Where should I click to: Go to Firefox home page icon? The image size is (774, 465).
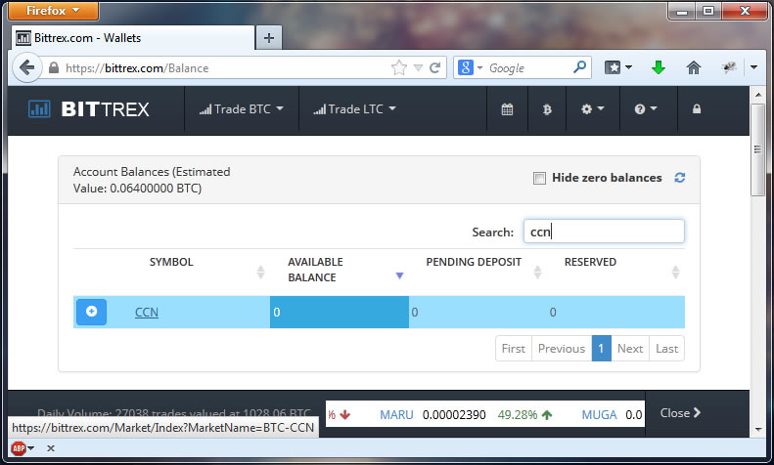(x=694, y=67)
